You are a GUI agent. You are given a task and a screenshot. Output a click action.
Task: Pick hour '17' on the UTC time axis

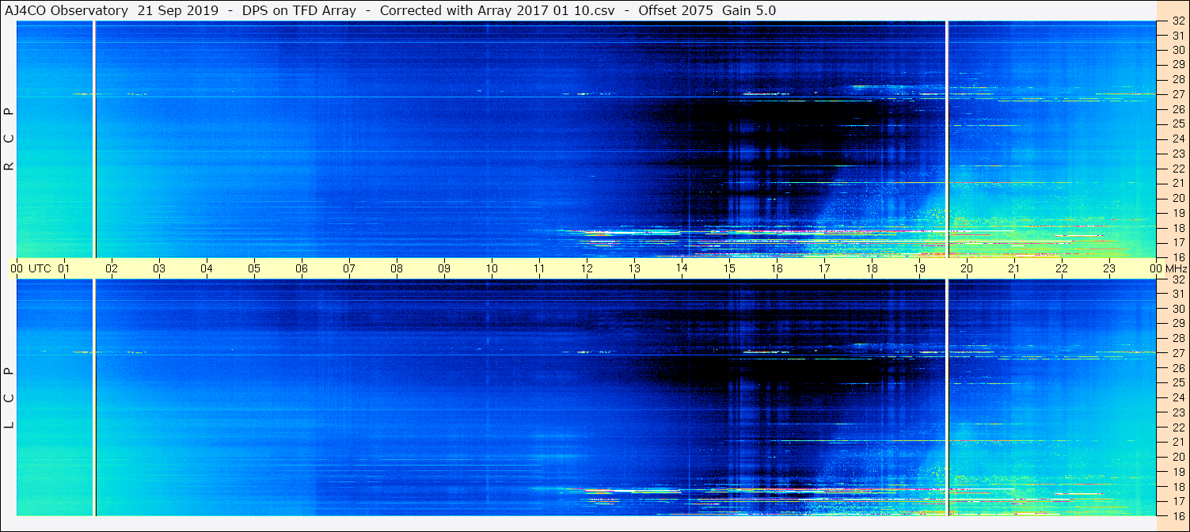(824, 268)
